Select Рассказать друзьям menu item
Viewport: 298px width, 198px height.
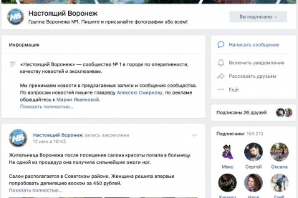point(252,76)
